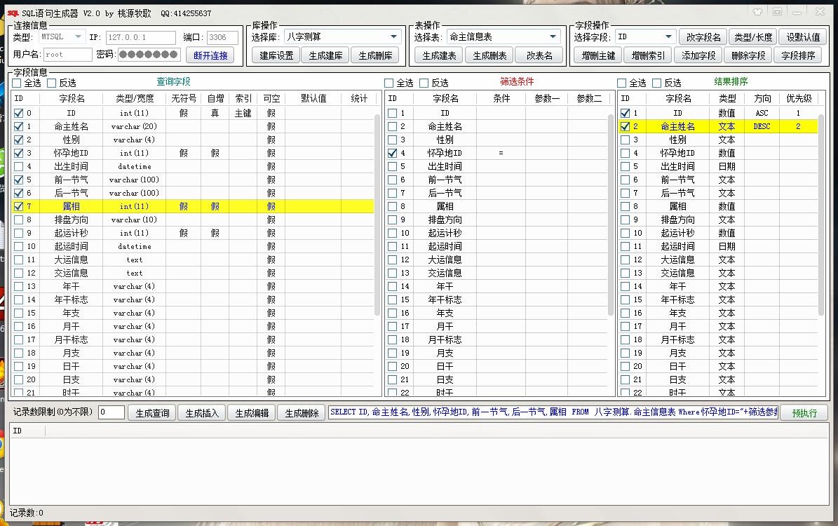Click 生成插入 button
The width and height of the screenshot is (838, 526).
(x=202, y=412)
